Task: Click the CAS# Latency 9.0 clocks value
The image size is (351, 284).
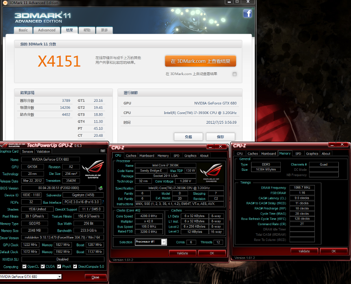Action: click(302, 198)
